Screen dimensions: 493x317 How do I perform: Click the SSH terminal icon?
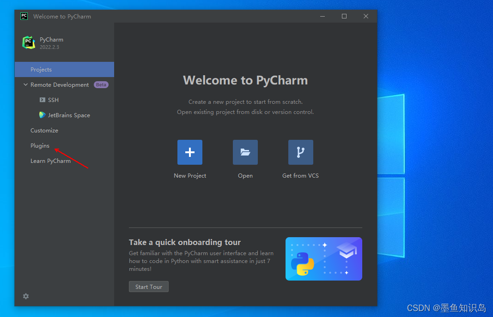43,100
